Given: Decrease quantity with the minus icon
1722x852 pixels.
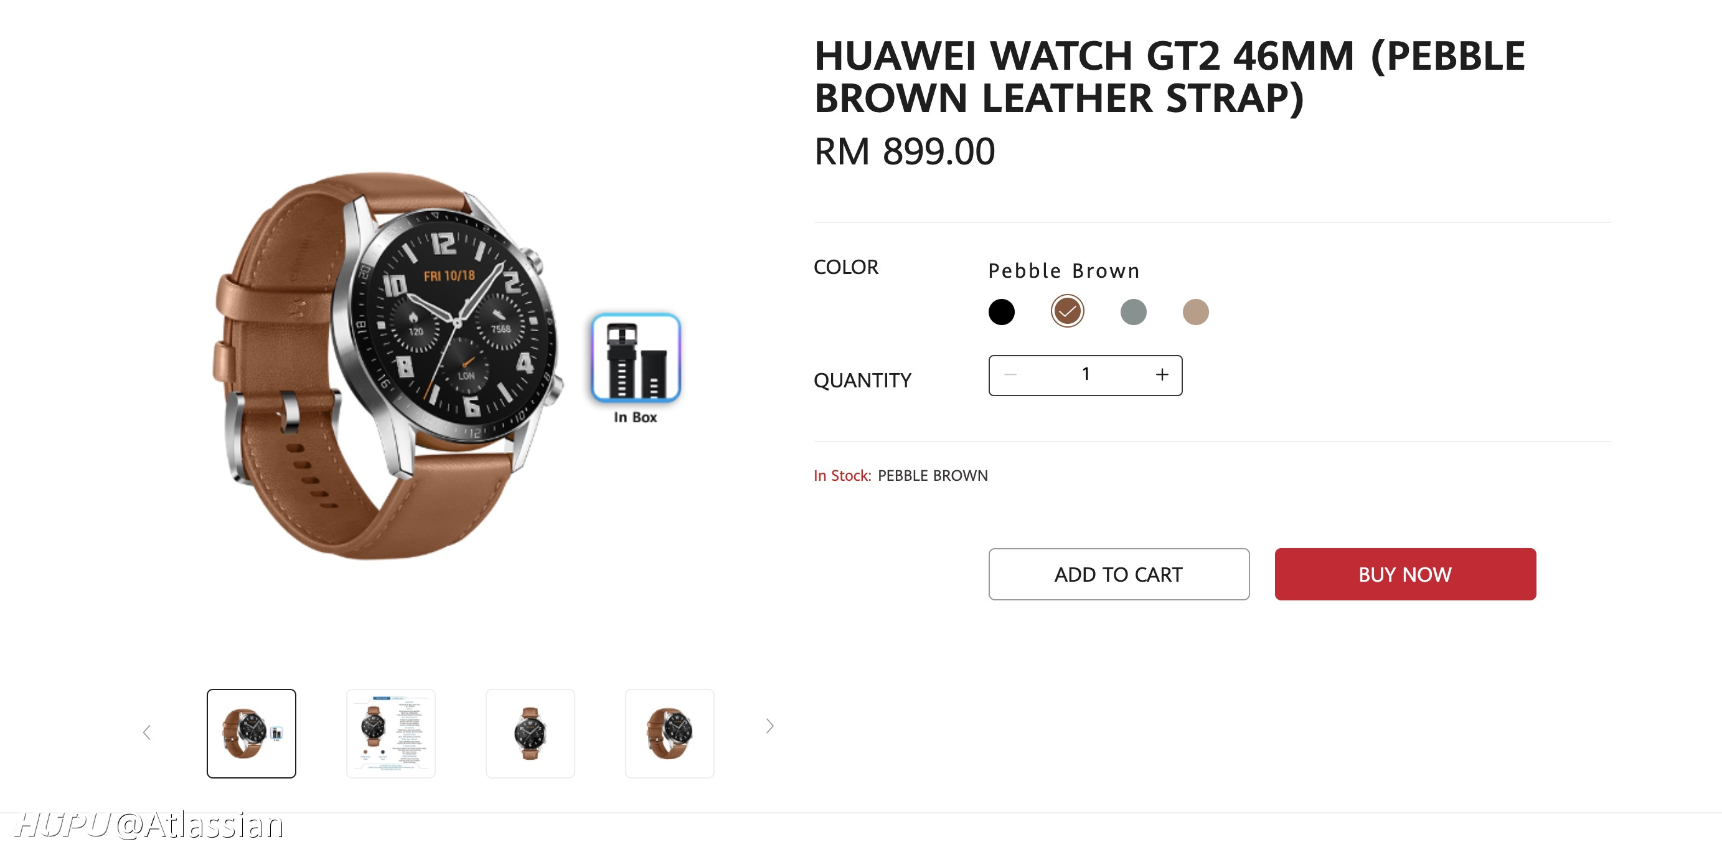Looking at the screenshot, I should point(1010,374).
